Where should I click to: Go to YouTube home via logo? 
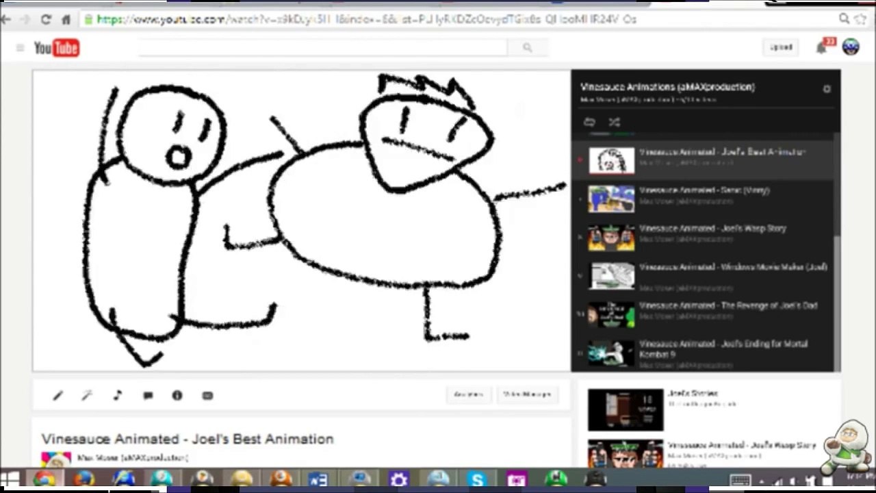(x=57, y=47)
